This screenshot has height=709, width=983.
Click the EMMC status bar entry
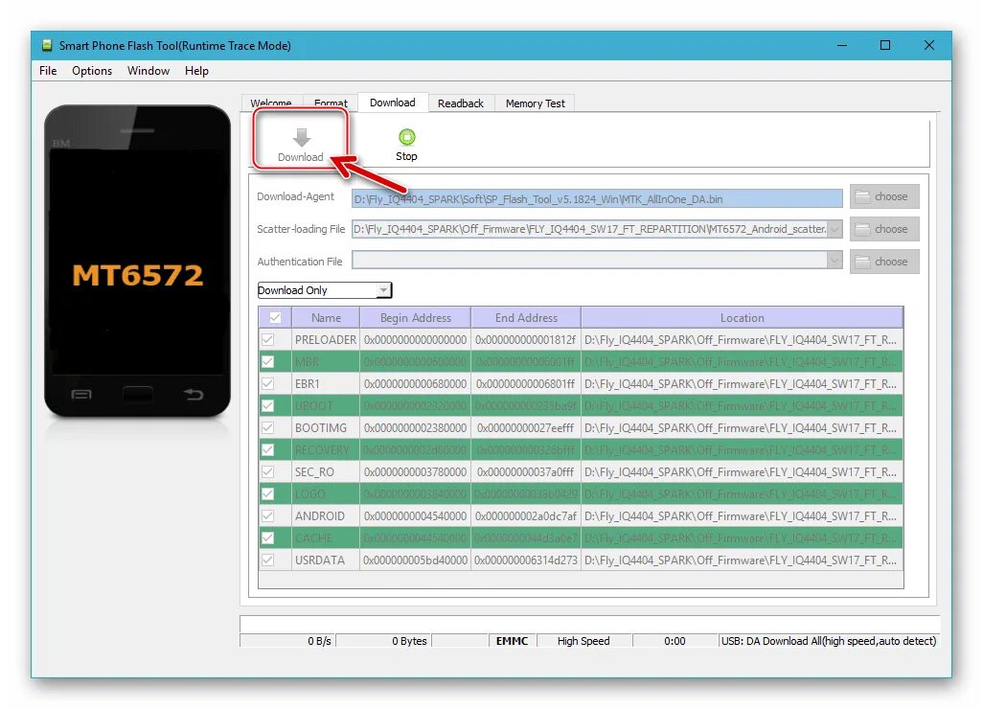(x=513, y=641)
